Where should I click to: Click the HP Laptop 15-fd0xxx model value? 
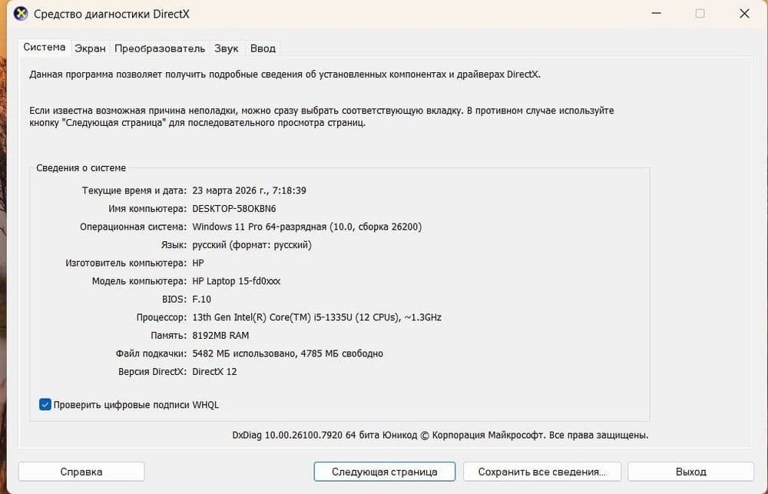click(236, 281)
